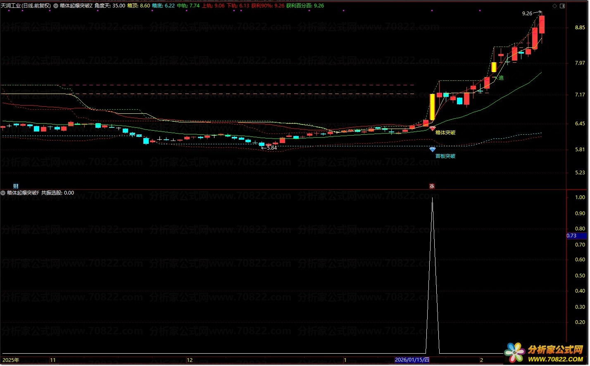Click the 5.84 low price arrow label
The image size is (590, 366).
(x=269, y=148)
